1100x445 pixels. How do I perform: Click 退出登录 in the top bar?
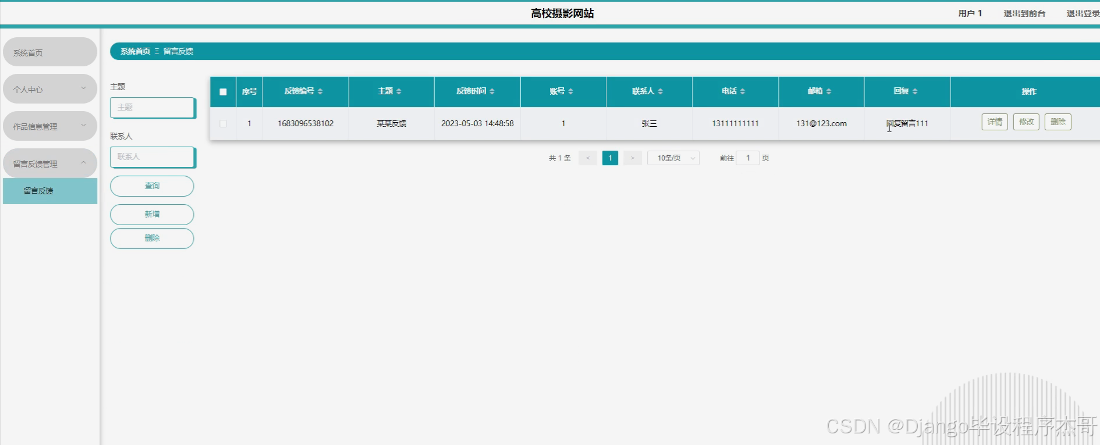tap(1083, 13)
